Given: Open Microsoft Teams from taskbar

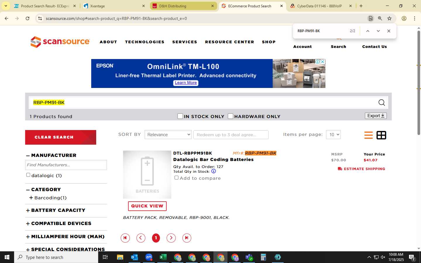Looking at the screenshot, I should pos(249,257).
